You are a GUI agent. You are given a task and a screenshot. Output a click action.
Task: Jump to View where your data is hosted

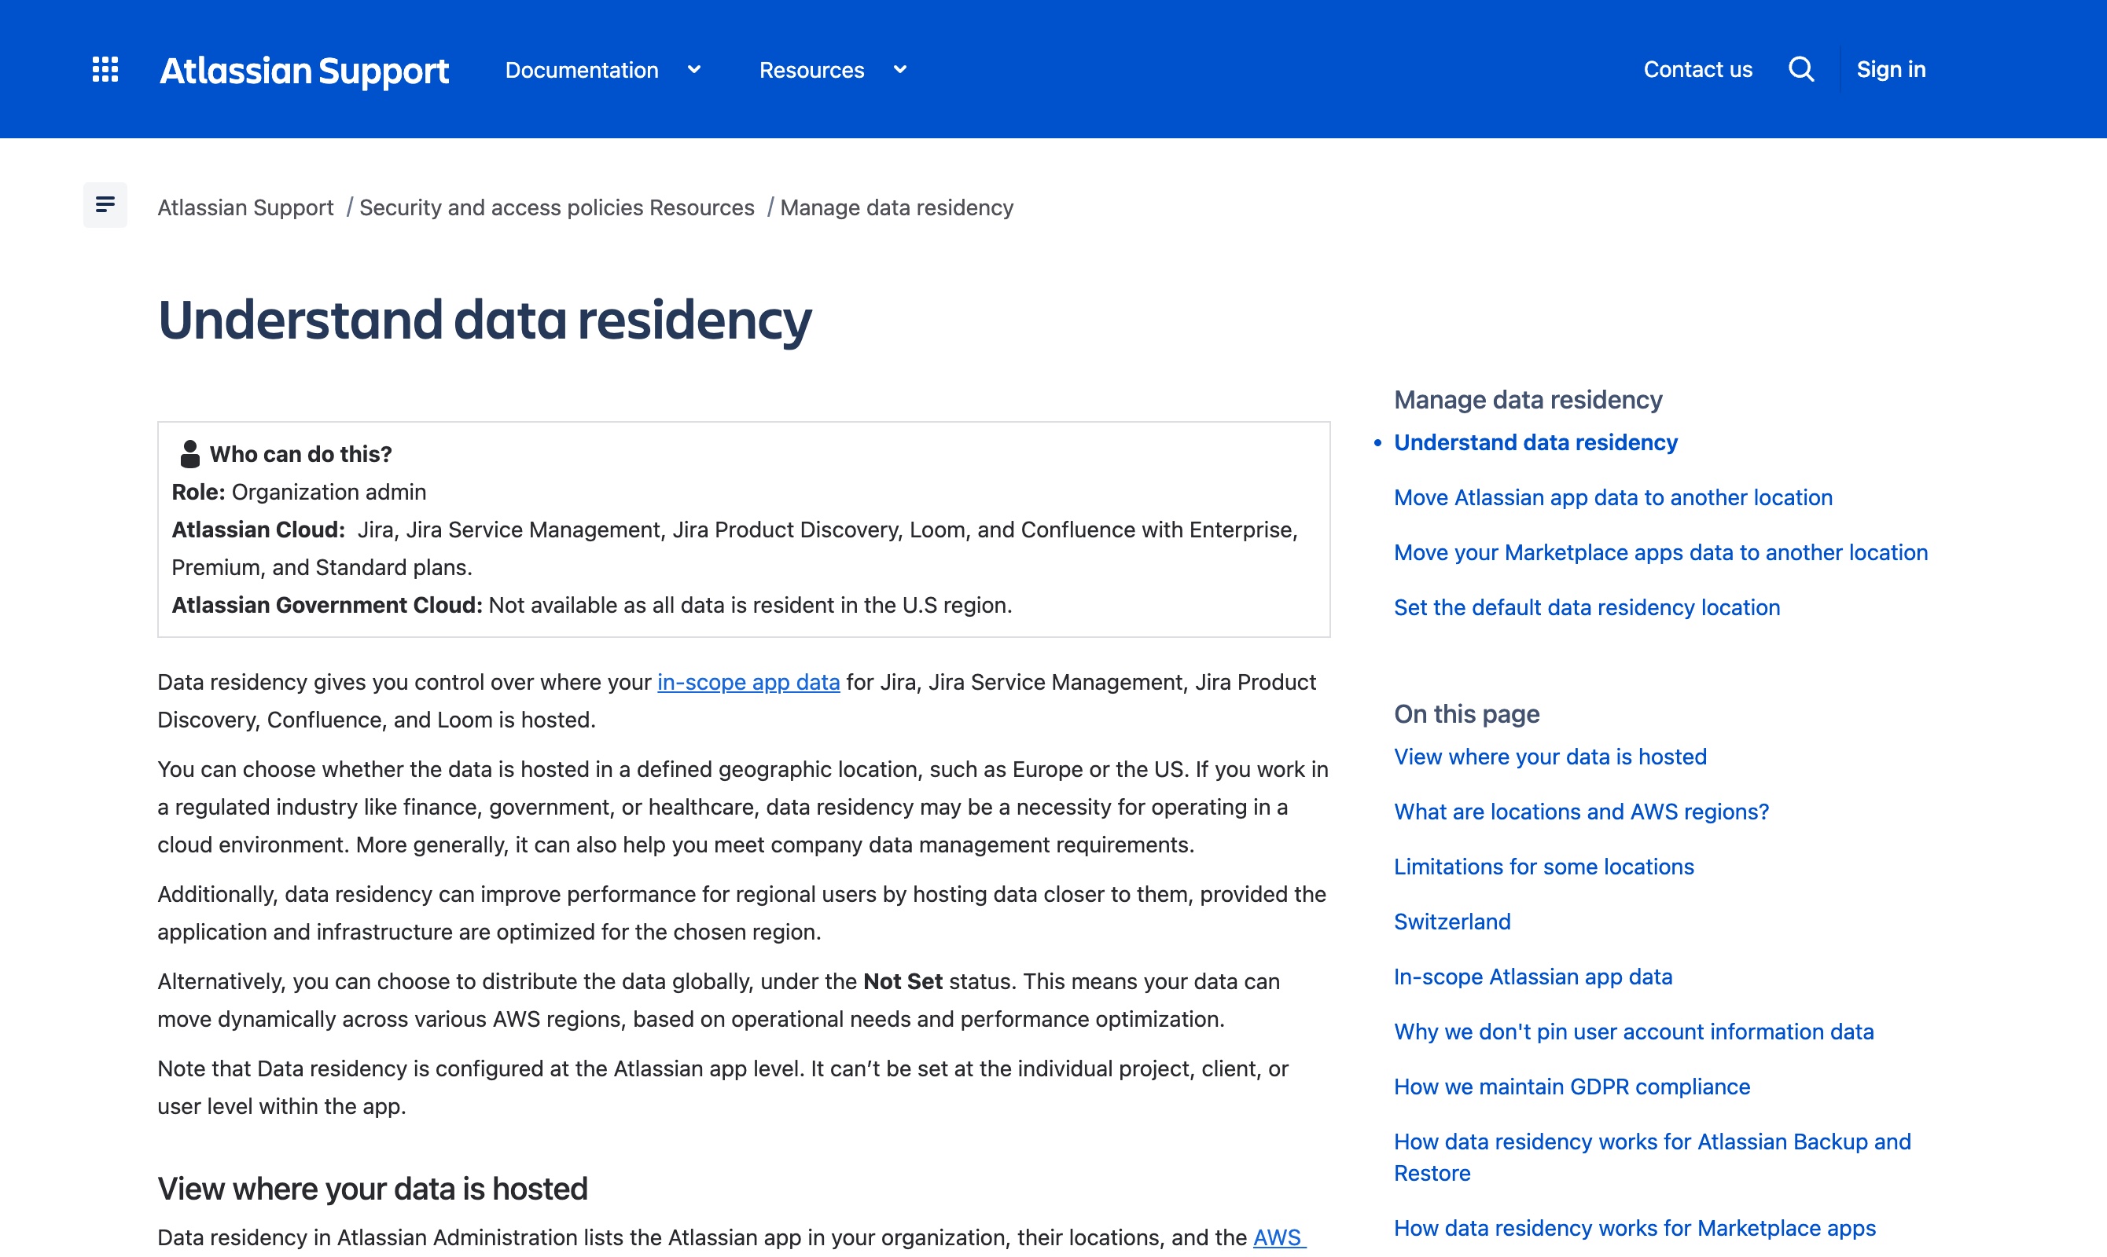1550,757
